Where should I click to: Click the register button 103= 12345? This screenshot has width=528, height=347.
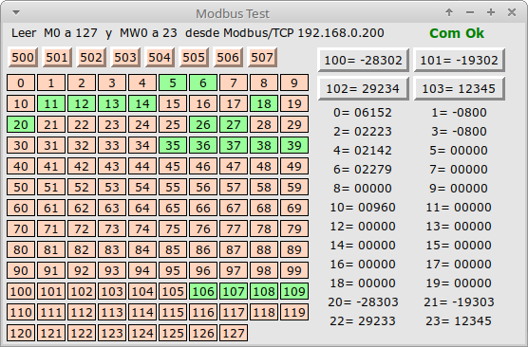pos(459,88)
